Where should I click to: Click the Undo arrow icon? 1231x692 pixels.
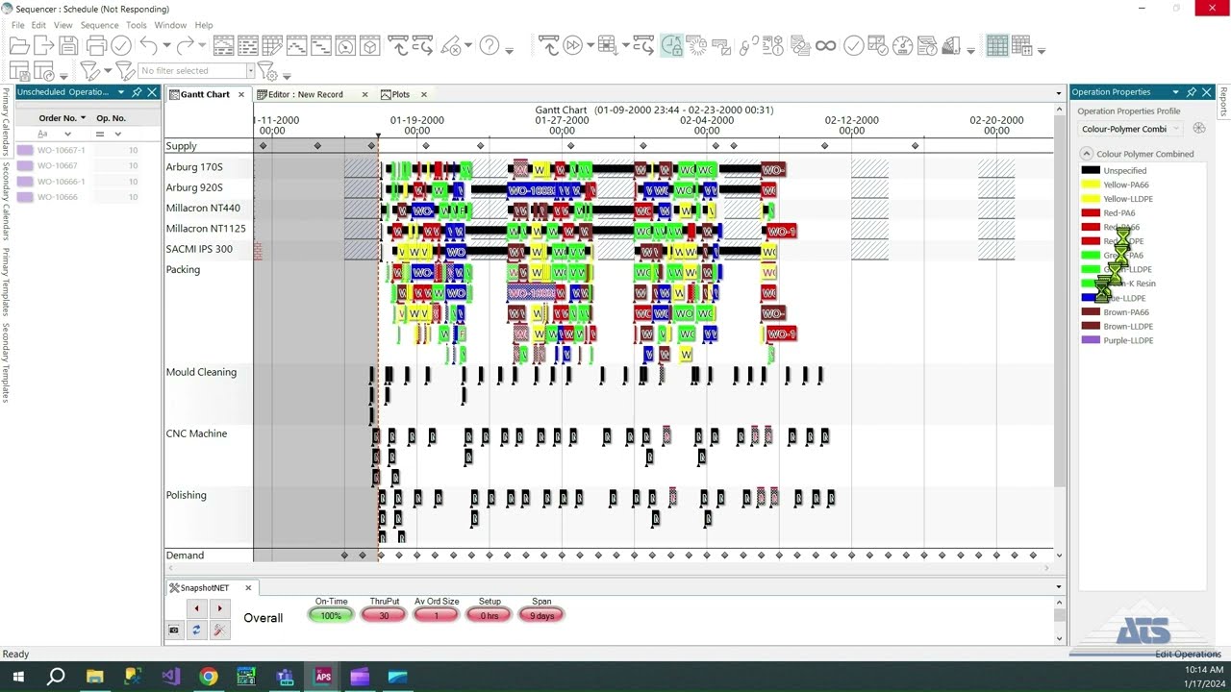click(x=148, y=45)
